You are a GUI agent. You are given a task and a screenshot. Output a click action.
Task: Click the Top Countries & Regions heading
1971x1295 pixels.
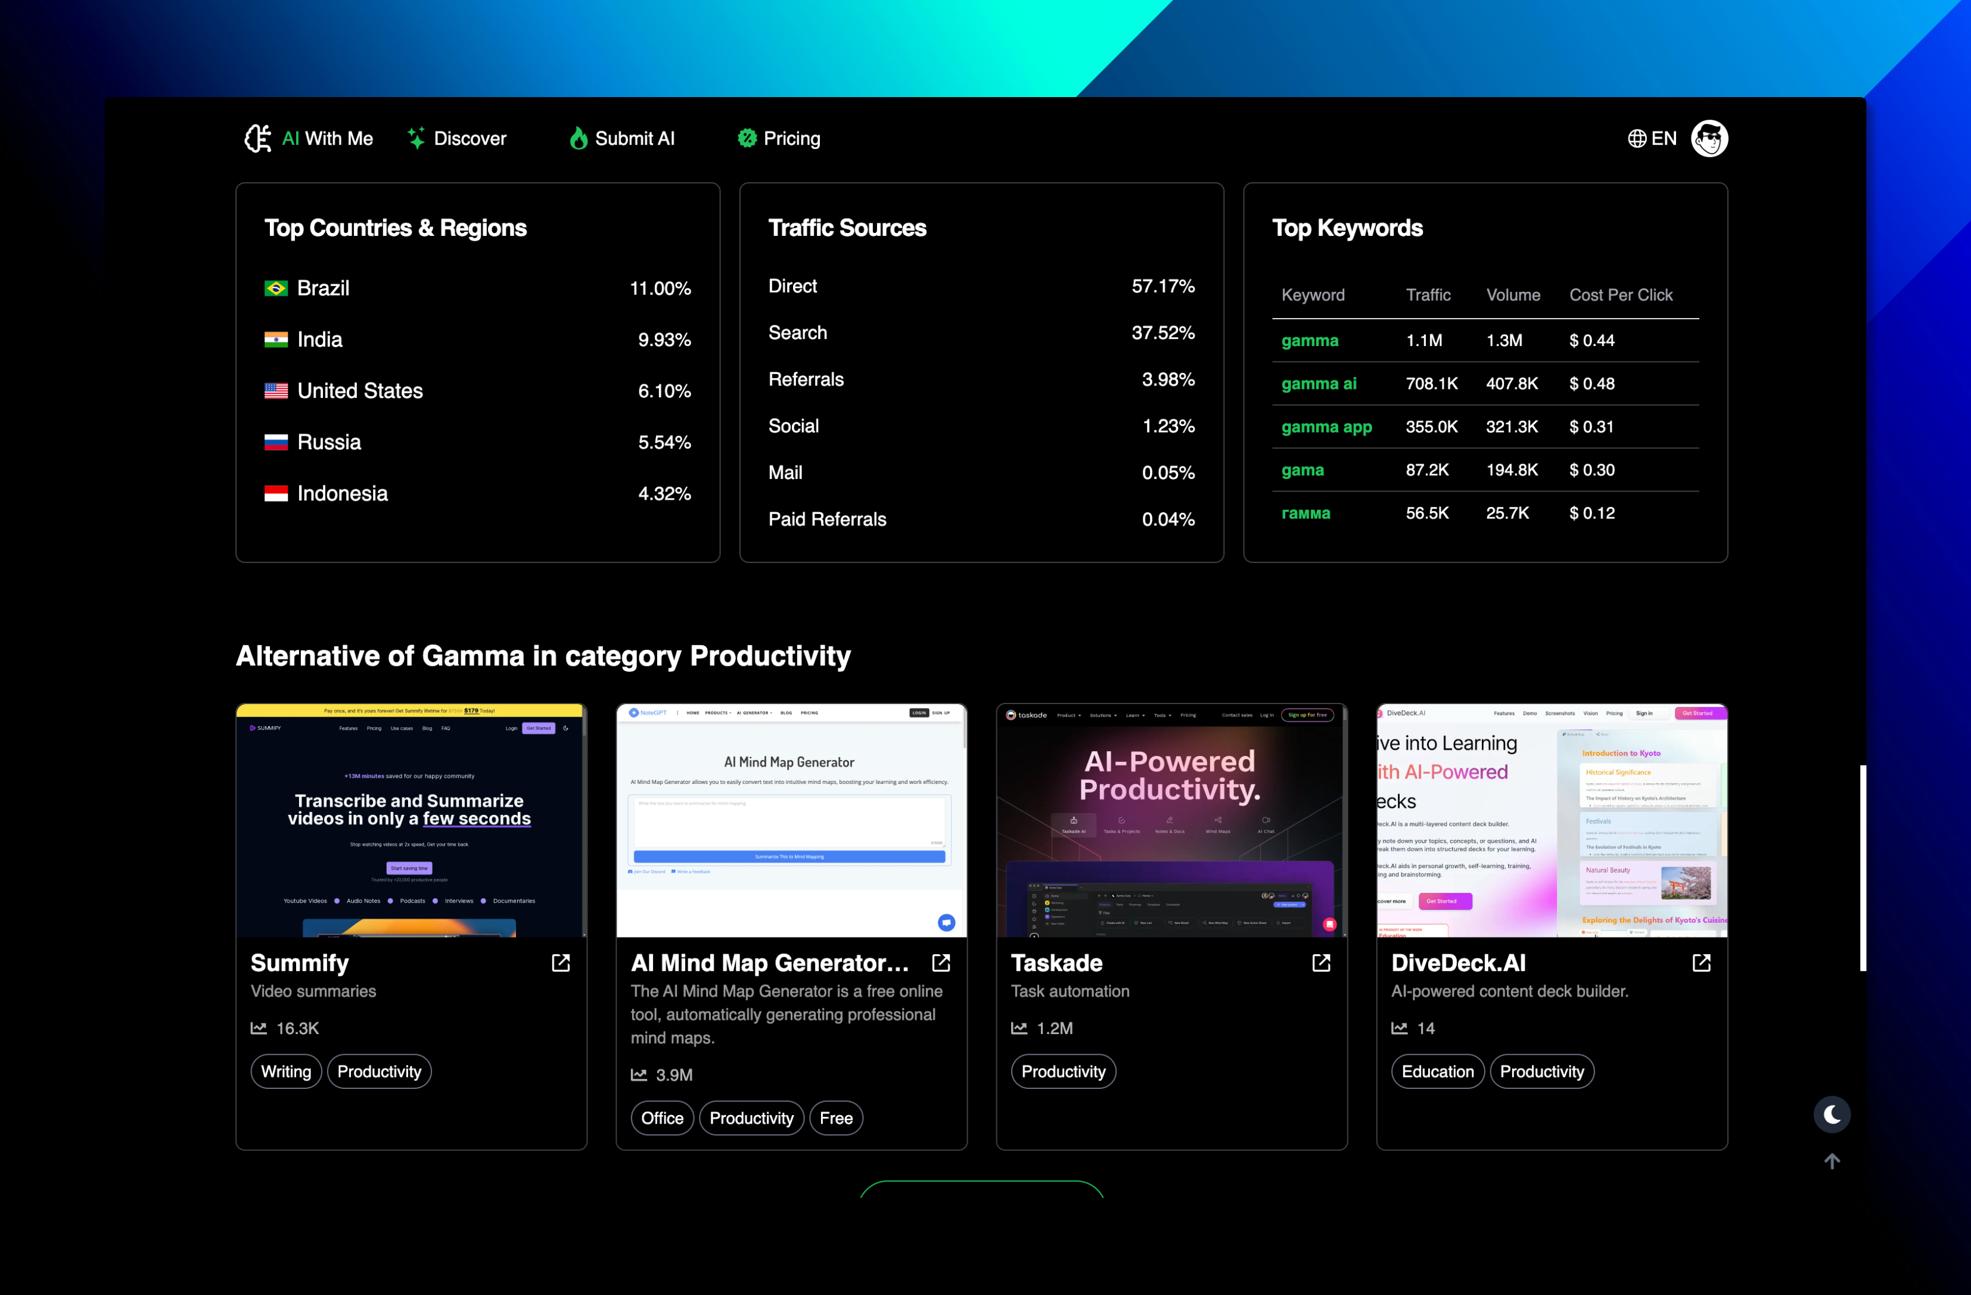tap(395, 228)
